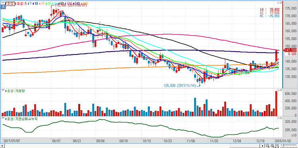This screenshot has height=148, width=298.
Task: Click the scrollbar right arrow
Action: click(263, 146)
